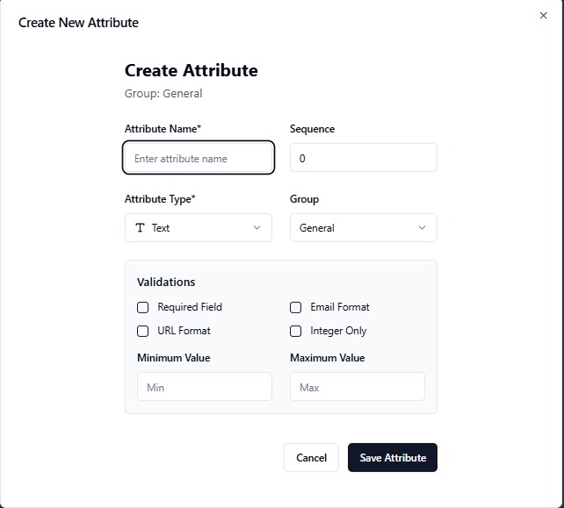Select the General group combo box
This screenshot has height=508, width=564.
(x=364, y=228)
